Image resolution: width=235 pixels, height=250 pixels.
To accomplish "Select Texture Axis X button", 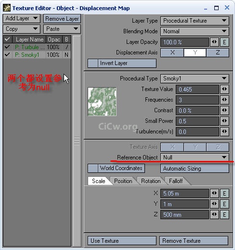I will 172,147.
